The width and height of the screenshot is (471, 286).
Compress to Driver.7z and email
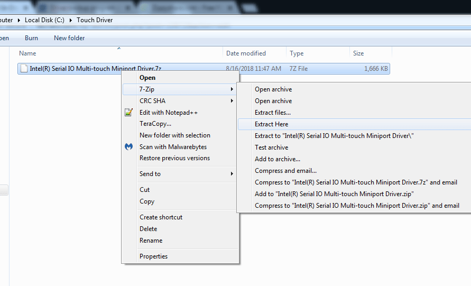355,182
